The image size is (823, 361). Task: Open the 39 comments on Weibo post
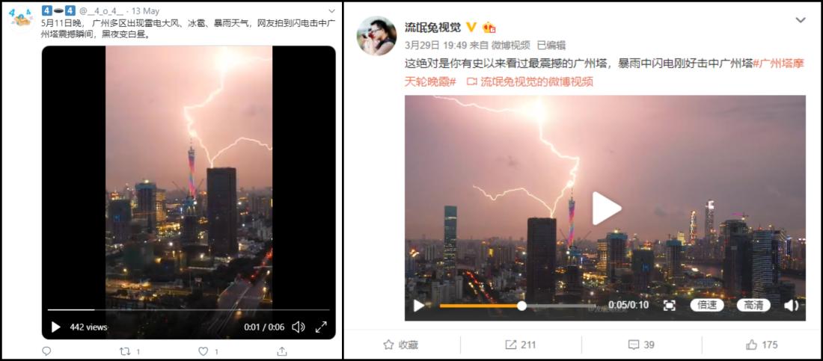[x=641, y=345]
